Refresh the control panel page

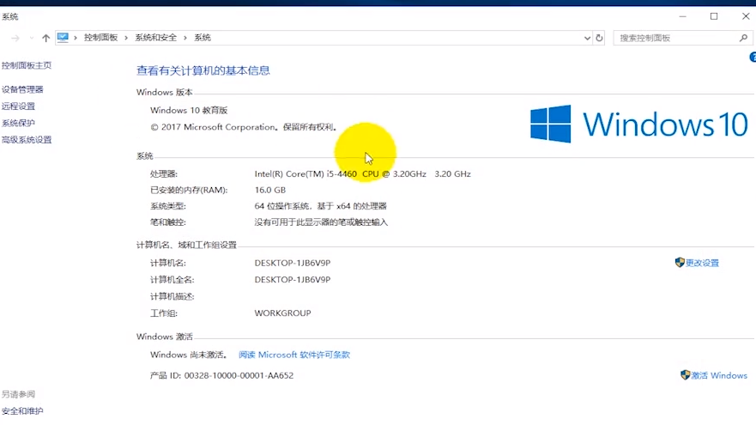pos(599,38)
